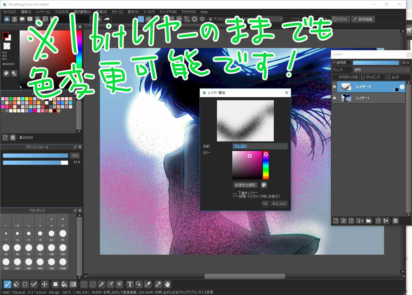Open the ブレンド 通常 dropdown
Viewport: 412px width, 295px height.
click(x=381, y=70)
